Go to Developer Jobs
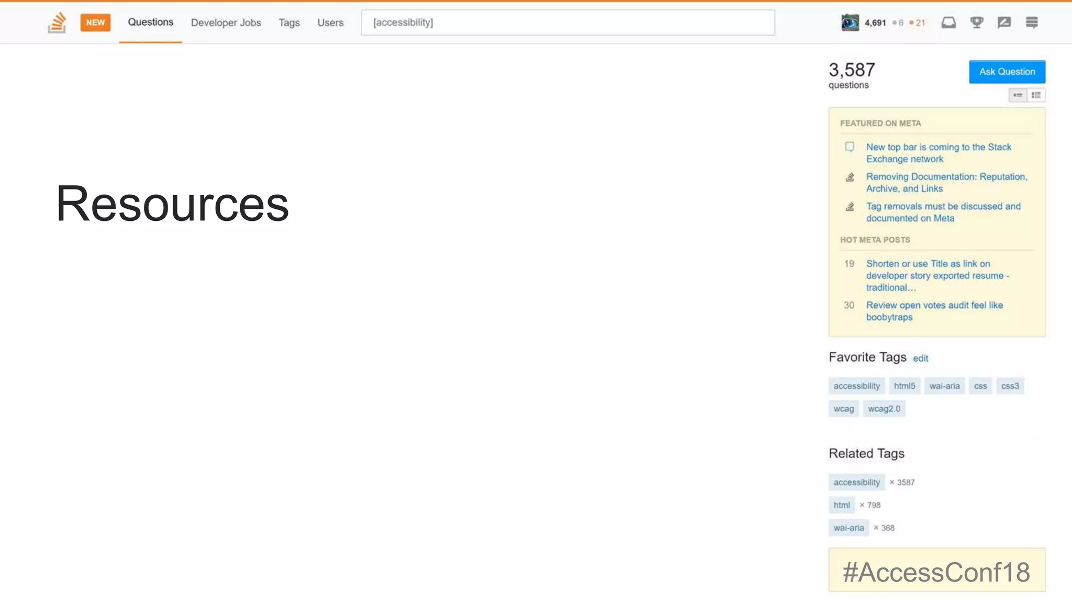The height and width of the screenshot is (603, 1072). pos(226,23)
